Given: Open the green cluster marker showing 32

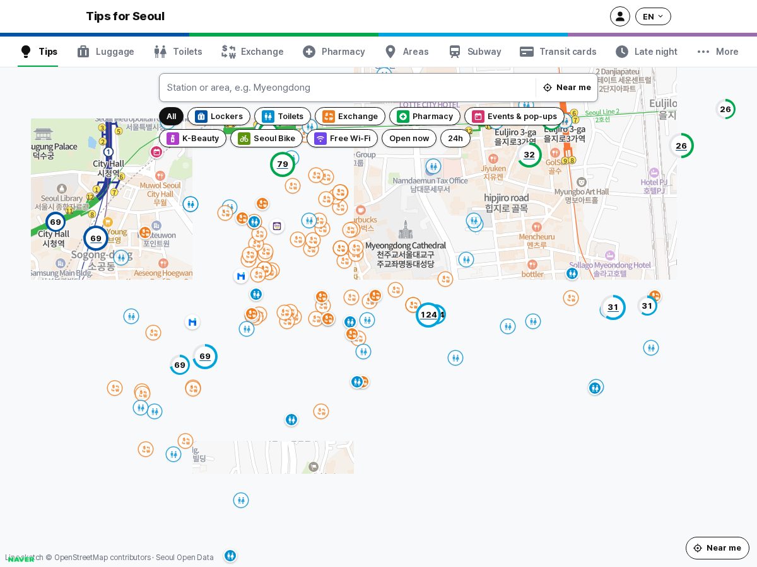Looking at the screenshot, I should (529, 155).
